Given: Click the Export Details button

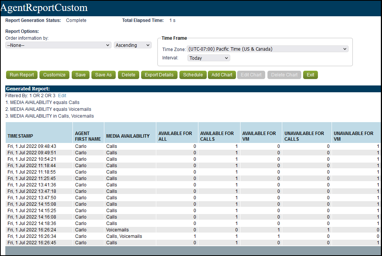Looking at the screenshot, I should [159, 75].
